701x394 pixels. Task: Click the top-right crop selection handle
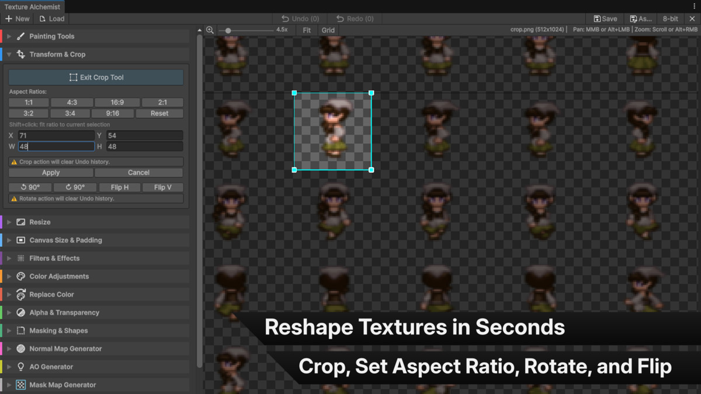click(372, 93)
